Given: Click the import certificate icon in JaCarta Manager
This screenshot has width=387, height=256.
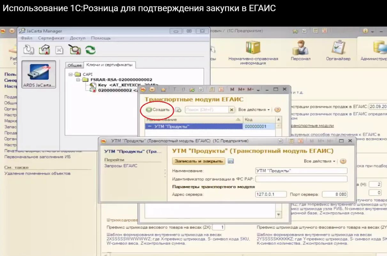Looking at the screenshot, I should (x=29, y=50).
